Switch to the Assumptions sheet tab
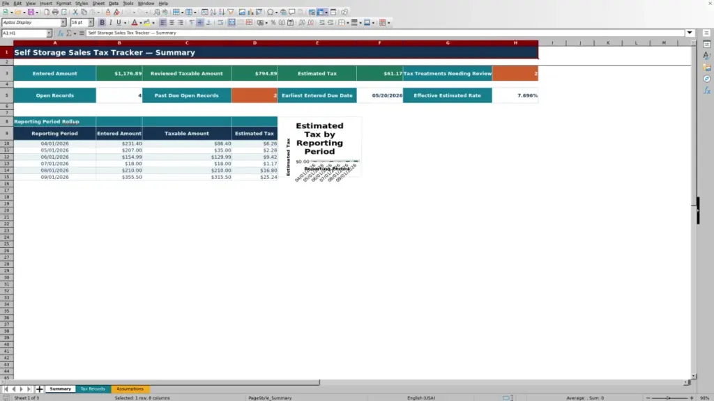Viewport: 714px width, 401px height. coord(130,389)
